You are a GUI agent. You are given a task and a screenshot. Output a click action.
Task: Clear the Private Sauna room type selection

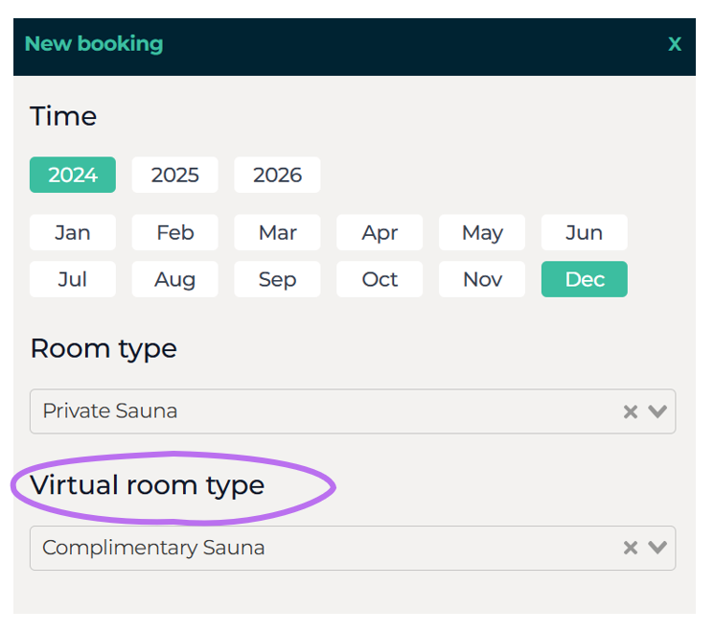tap(630, 411)
